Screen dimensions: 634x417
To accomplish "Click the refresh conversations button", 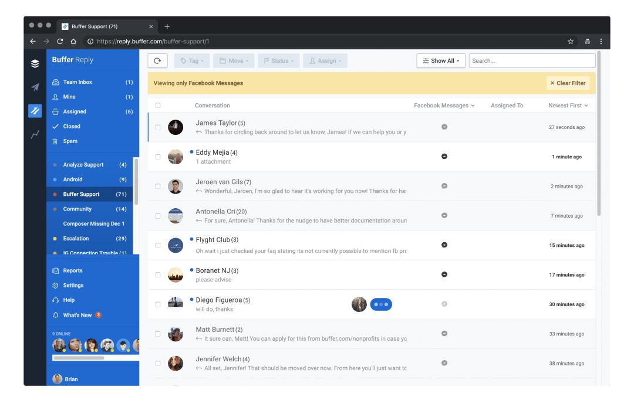I will (x=157, y=61).
